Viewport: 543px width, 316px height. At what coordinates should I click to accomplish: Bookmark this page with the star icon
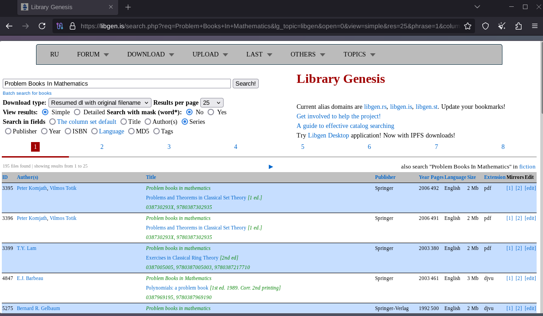click(468, 26)
